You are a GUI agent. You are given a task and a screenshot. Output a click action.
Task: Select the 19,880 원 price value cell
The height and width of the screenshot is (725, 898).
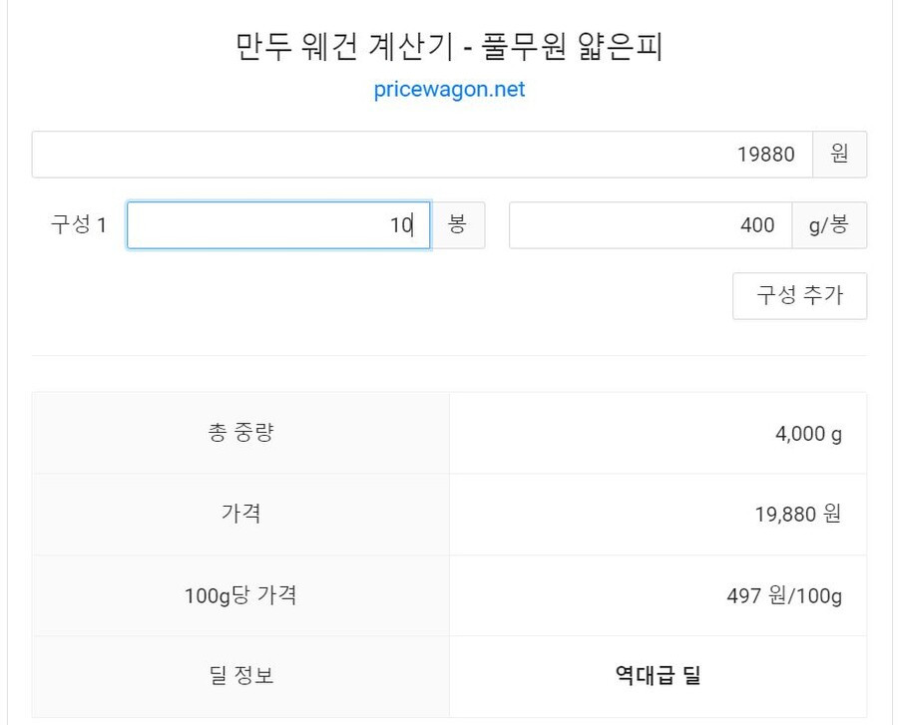tap(659, 514)
